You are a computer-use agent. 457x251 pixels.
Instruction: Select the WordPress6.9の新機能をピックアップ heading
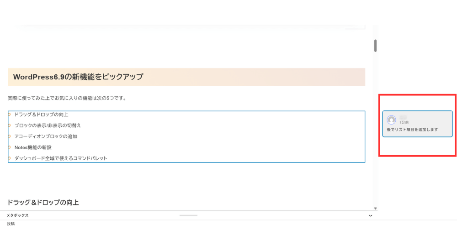click(78, 77)
